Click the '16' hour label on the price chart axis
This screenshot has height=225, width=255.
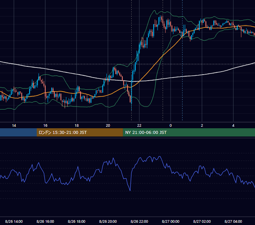45,126
